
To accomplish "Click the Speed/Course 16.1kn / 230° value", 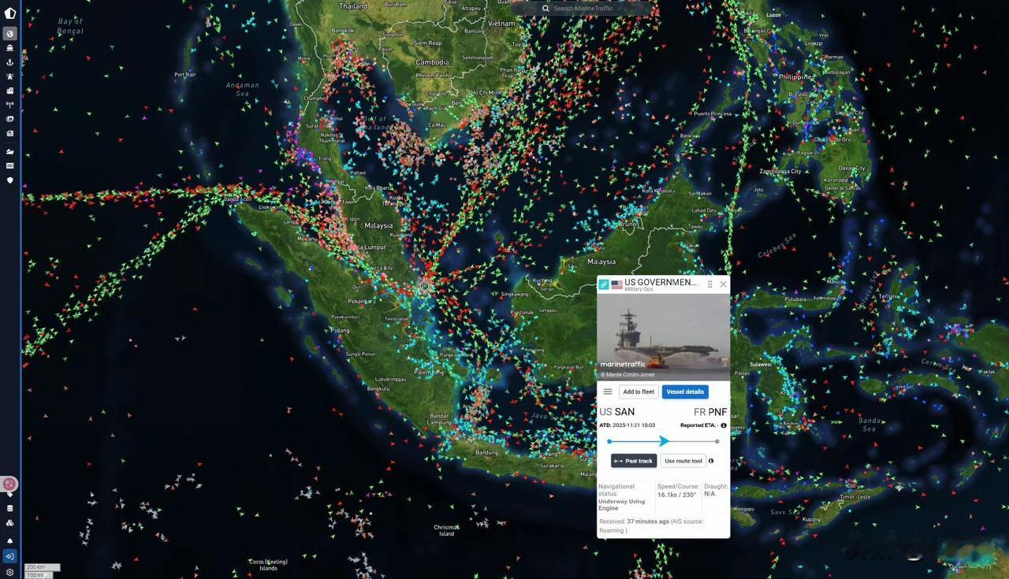I will (x=677, y=495).
